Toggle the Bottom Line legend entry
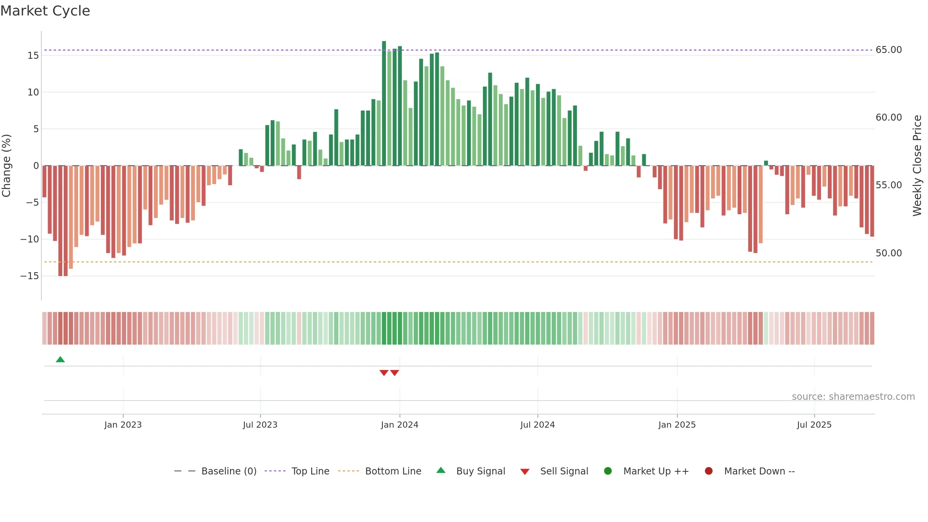 [x=380, y=471]
